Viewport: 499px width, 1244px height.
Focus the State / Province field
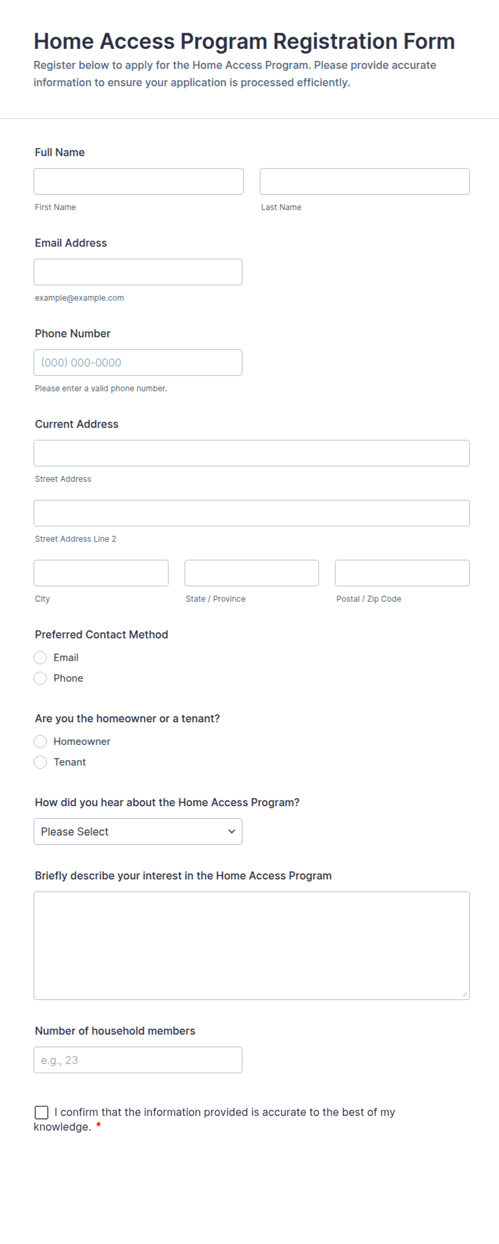(x=252, y=573)
